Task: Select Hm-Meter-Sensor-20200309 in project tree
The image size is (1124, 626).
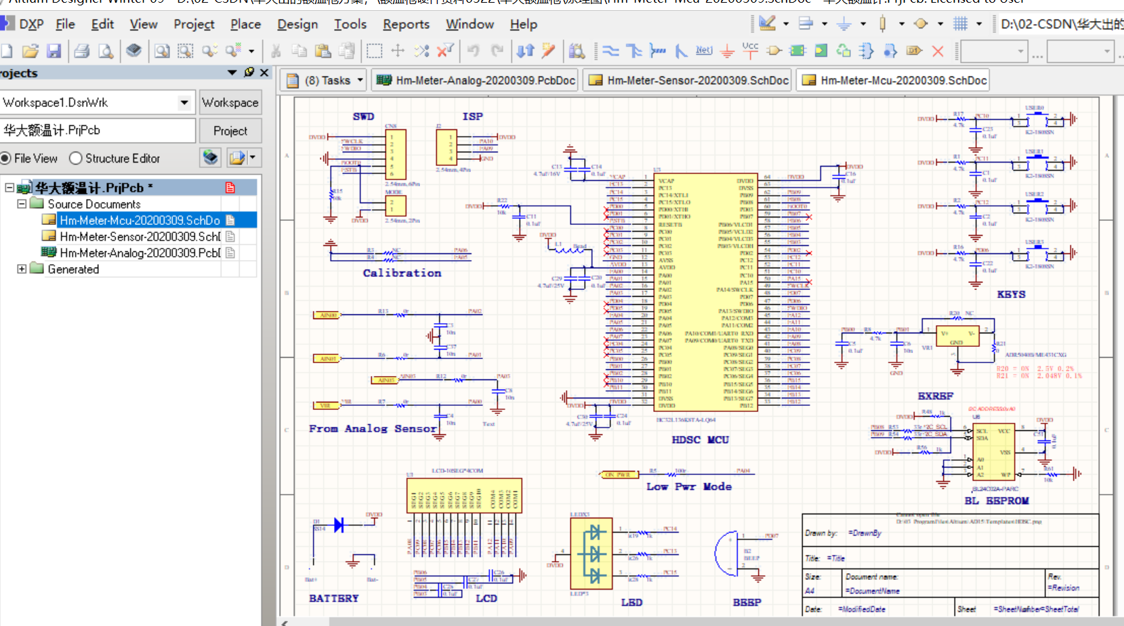Action: pyautogui.click(x=140, y=236)
